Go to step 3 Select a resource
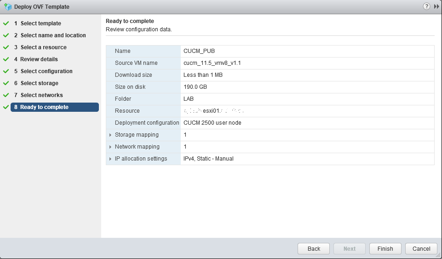Viewport: 442px width, 259px height. [x=40, y=47]
